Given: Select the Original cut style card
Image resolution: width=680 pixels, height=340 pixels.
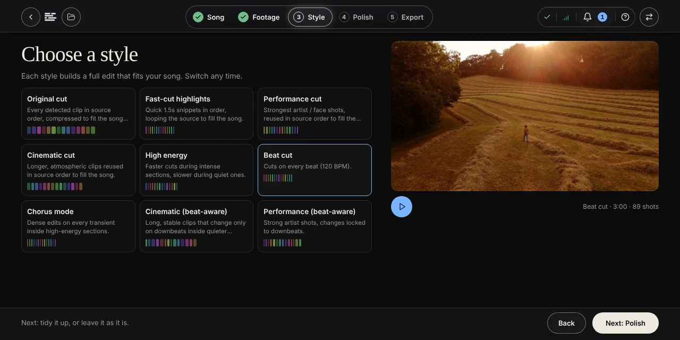Looking at the screenshot, I should [x=78, y=114].
